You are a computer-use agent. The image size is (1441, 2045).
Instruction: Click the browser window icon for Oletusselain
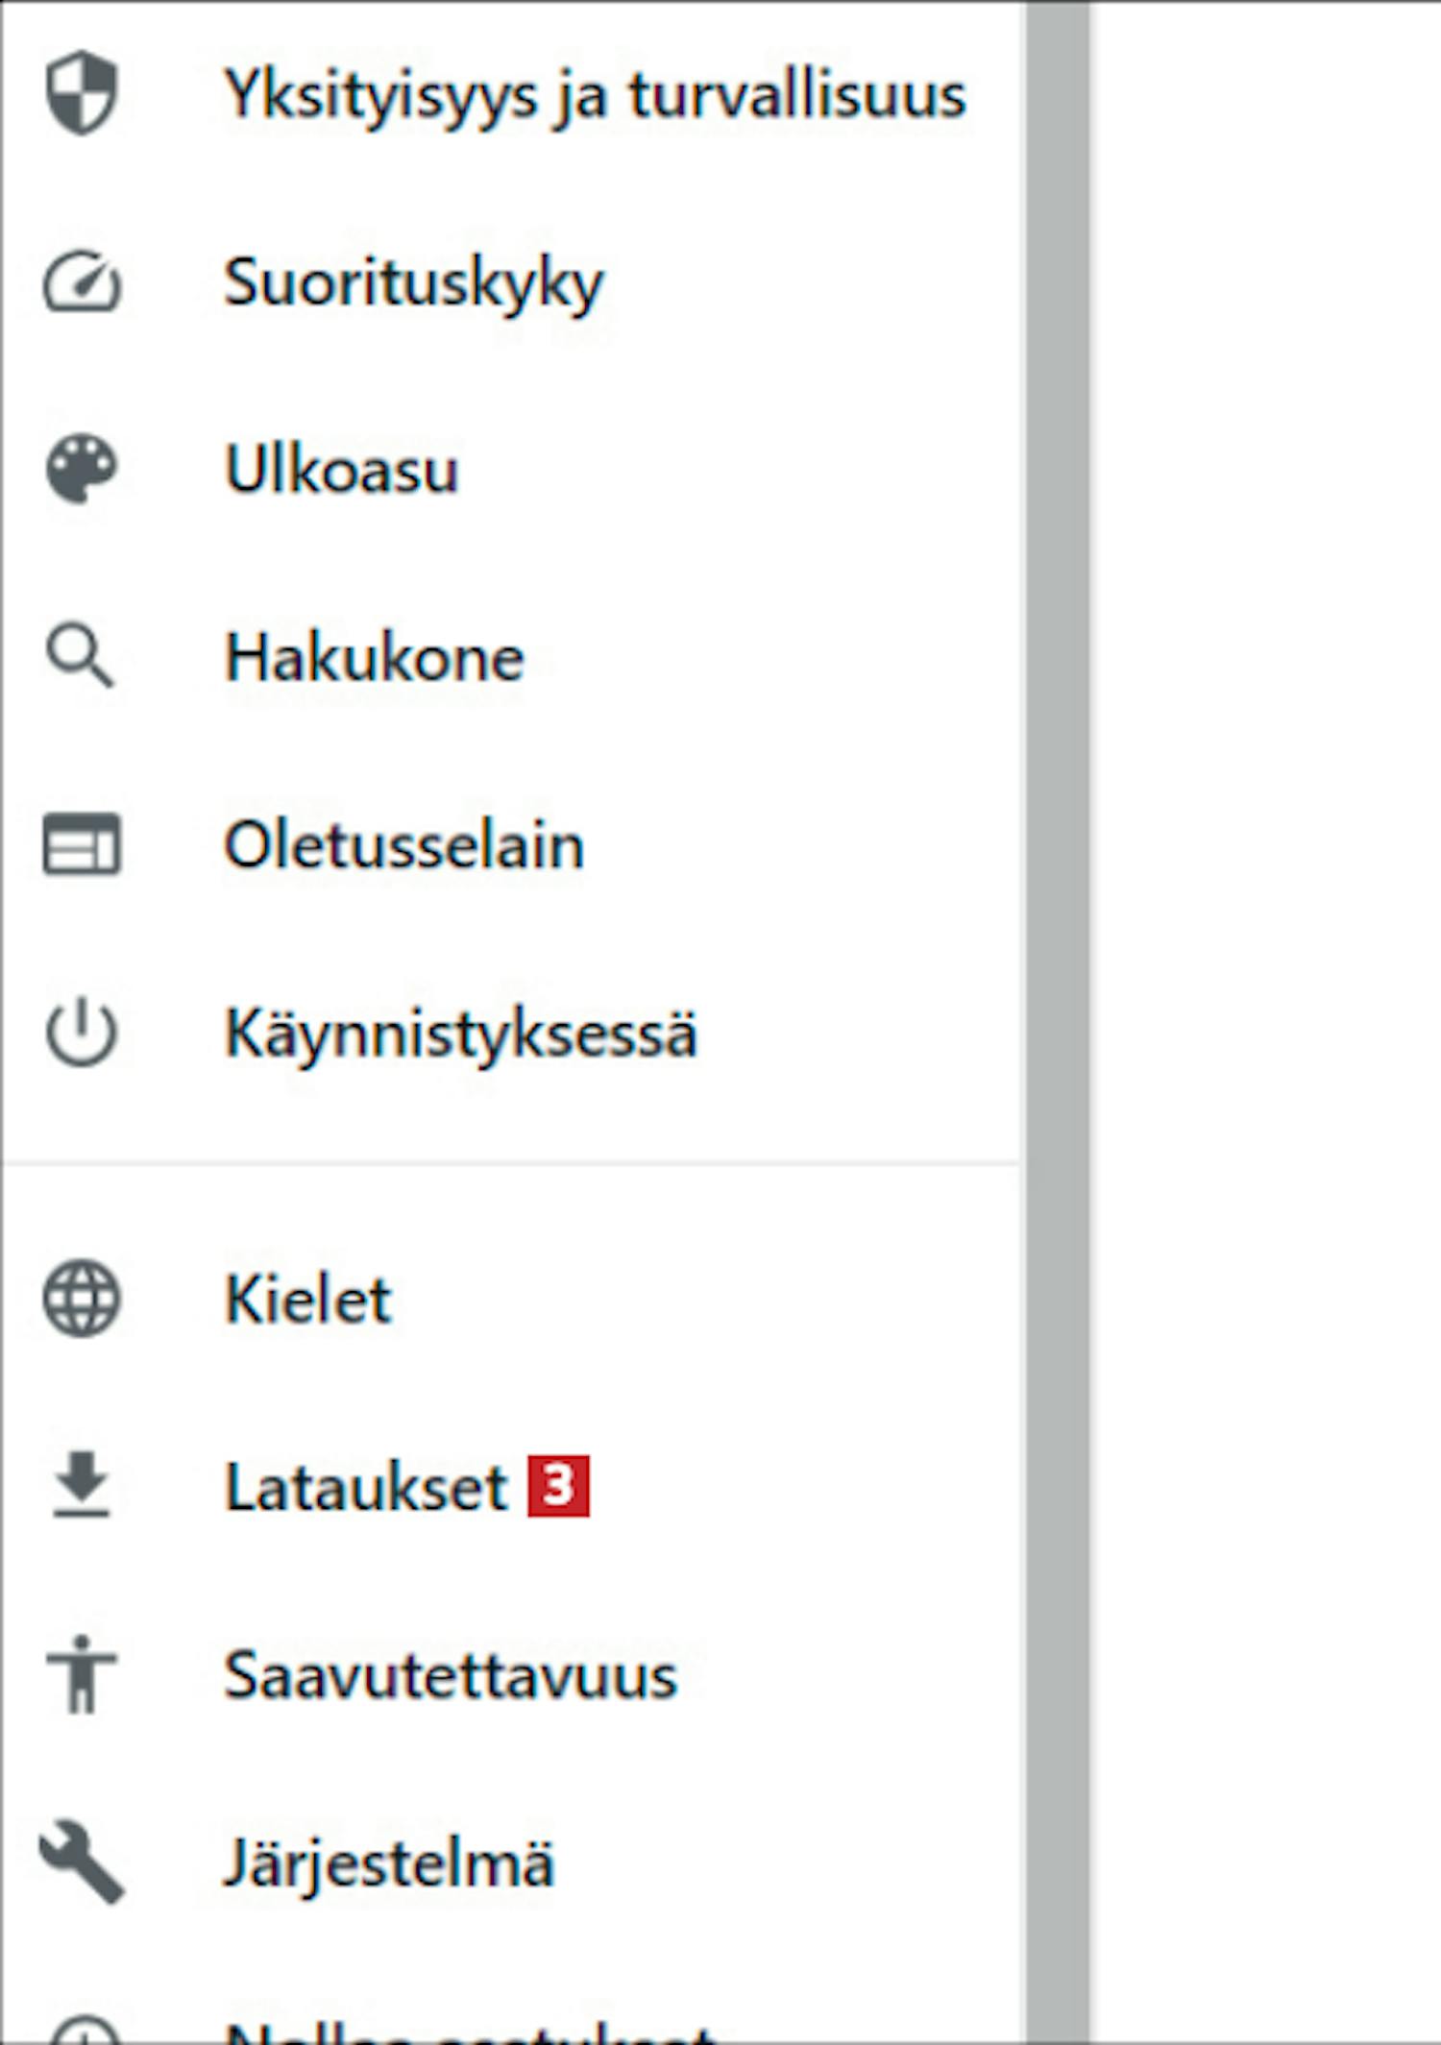82,844
